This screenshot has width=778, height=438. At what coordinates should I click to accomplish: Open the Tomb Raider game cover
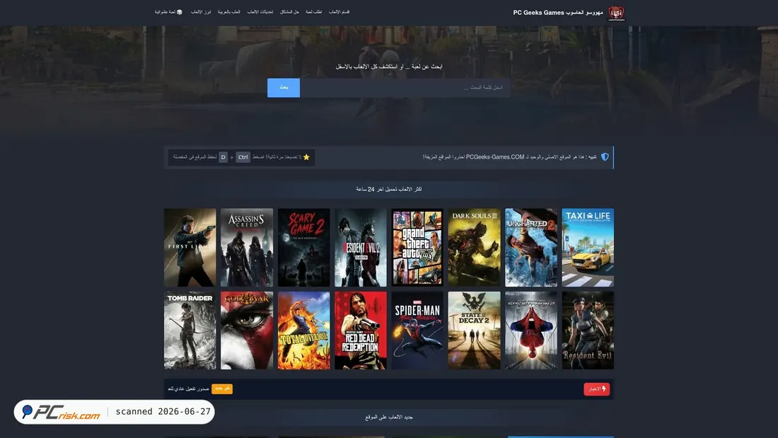tap(190, 330)
